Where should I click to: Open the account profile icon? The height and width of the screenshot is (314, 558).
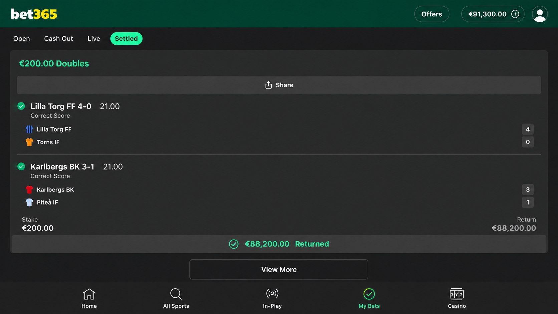(x=540, y=14)
